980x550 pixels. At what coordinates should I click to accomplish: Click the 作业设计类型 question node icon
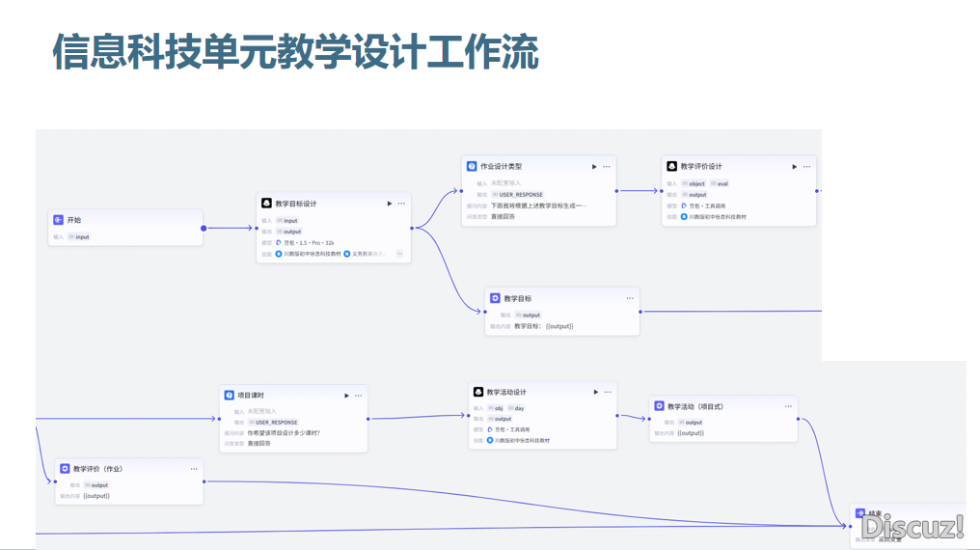(x=472, y=167)
